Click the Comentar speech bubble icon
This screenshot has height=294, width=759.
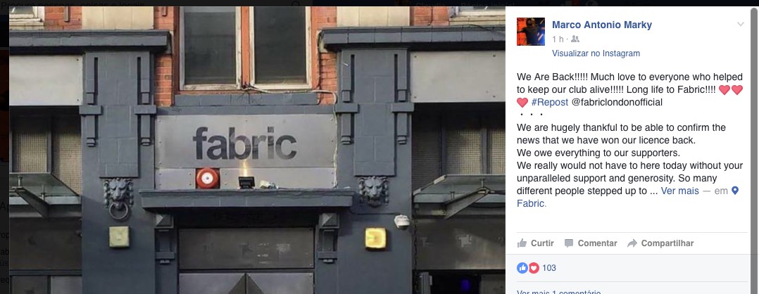(x=569, y=243)
